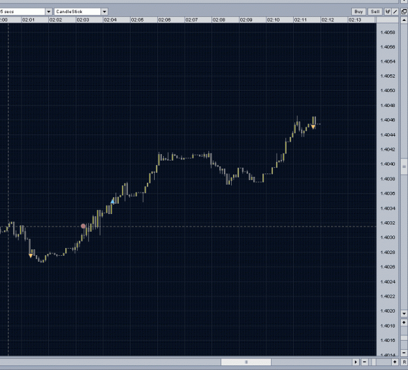
Task: Click the 1.4050 price label
Action: [388, 91]
